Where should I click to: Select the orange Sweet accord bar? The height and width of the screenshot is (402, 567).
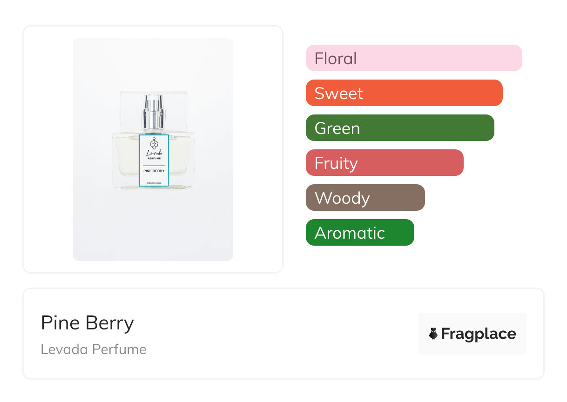point(404,93)
